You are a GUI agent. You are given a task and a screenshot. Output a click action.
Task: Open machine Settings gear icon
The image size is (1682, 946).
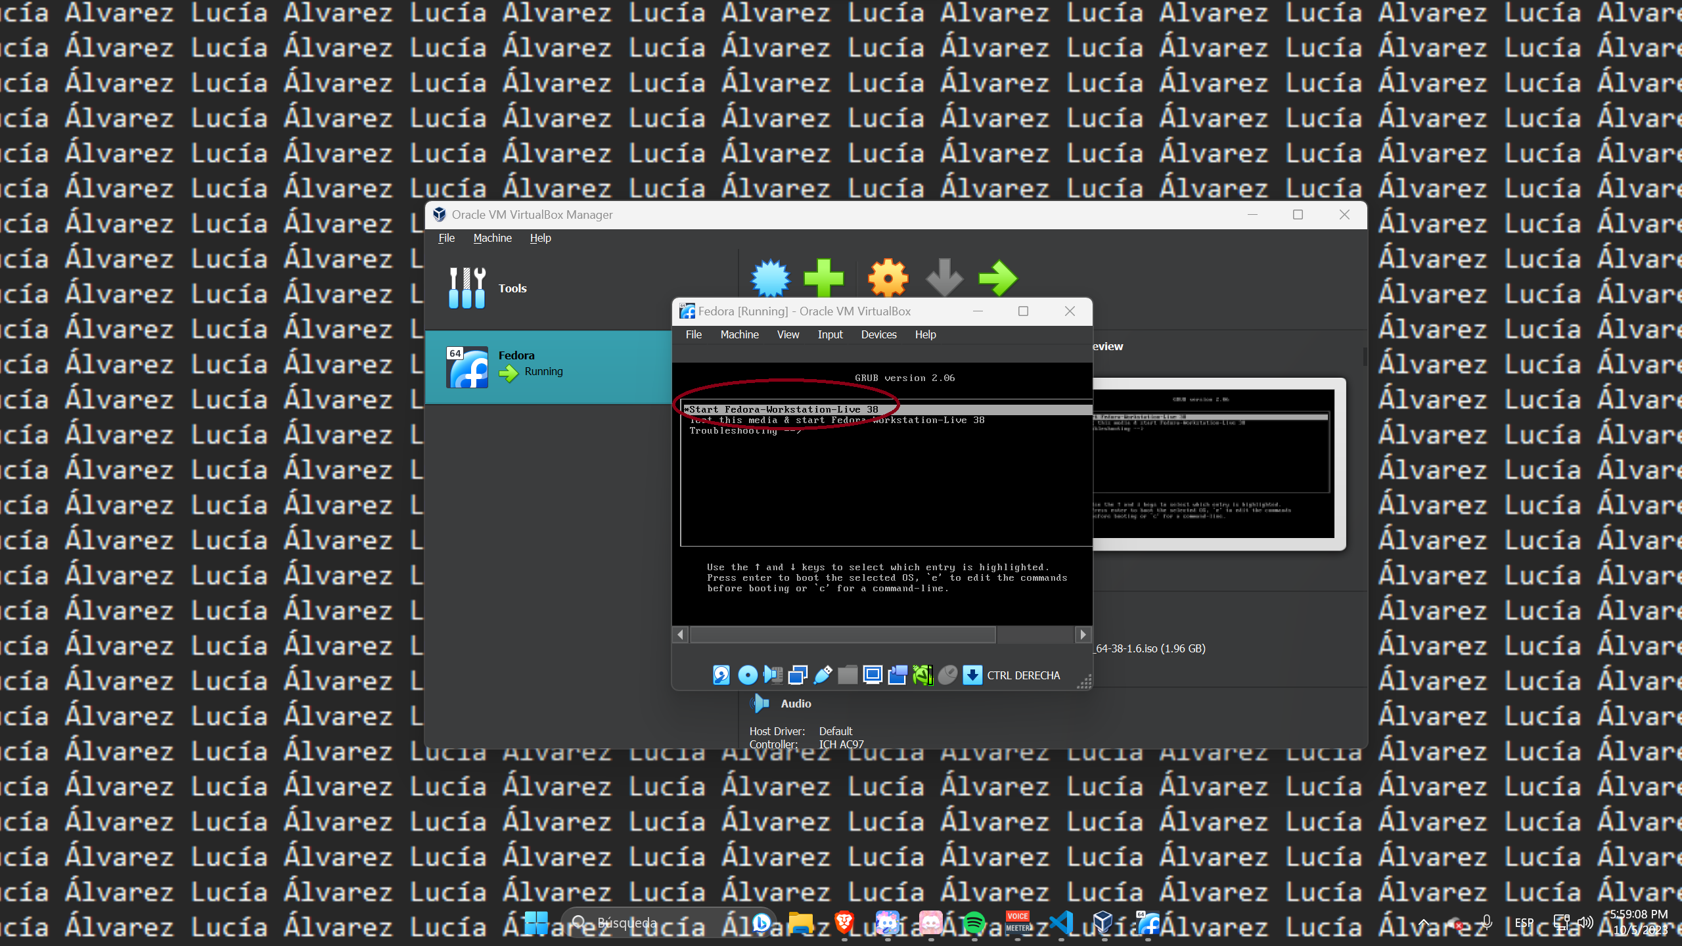point(888,279)
